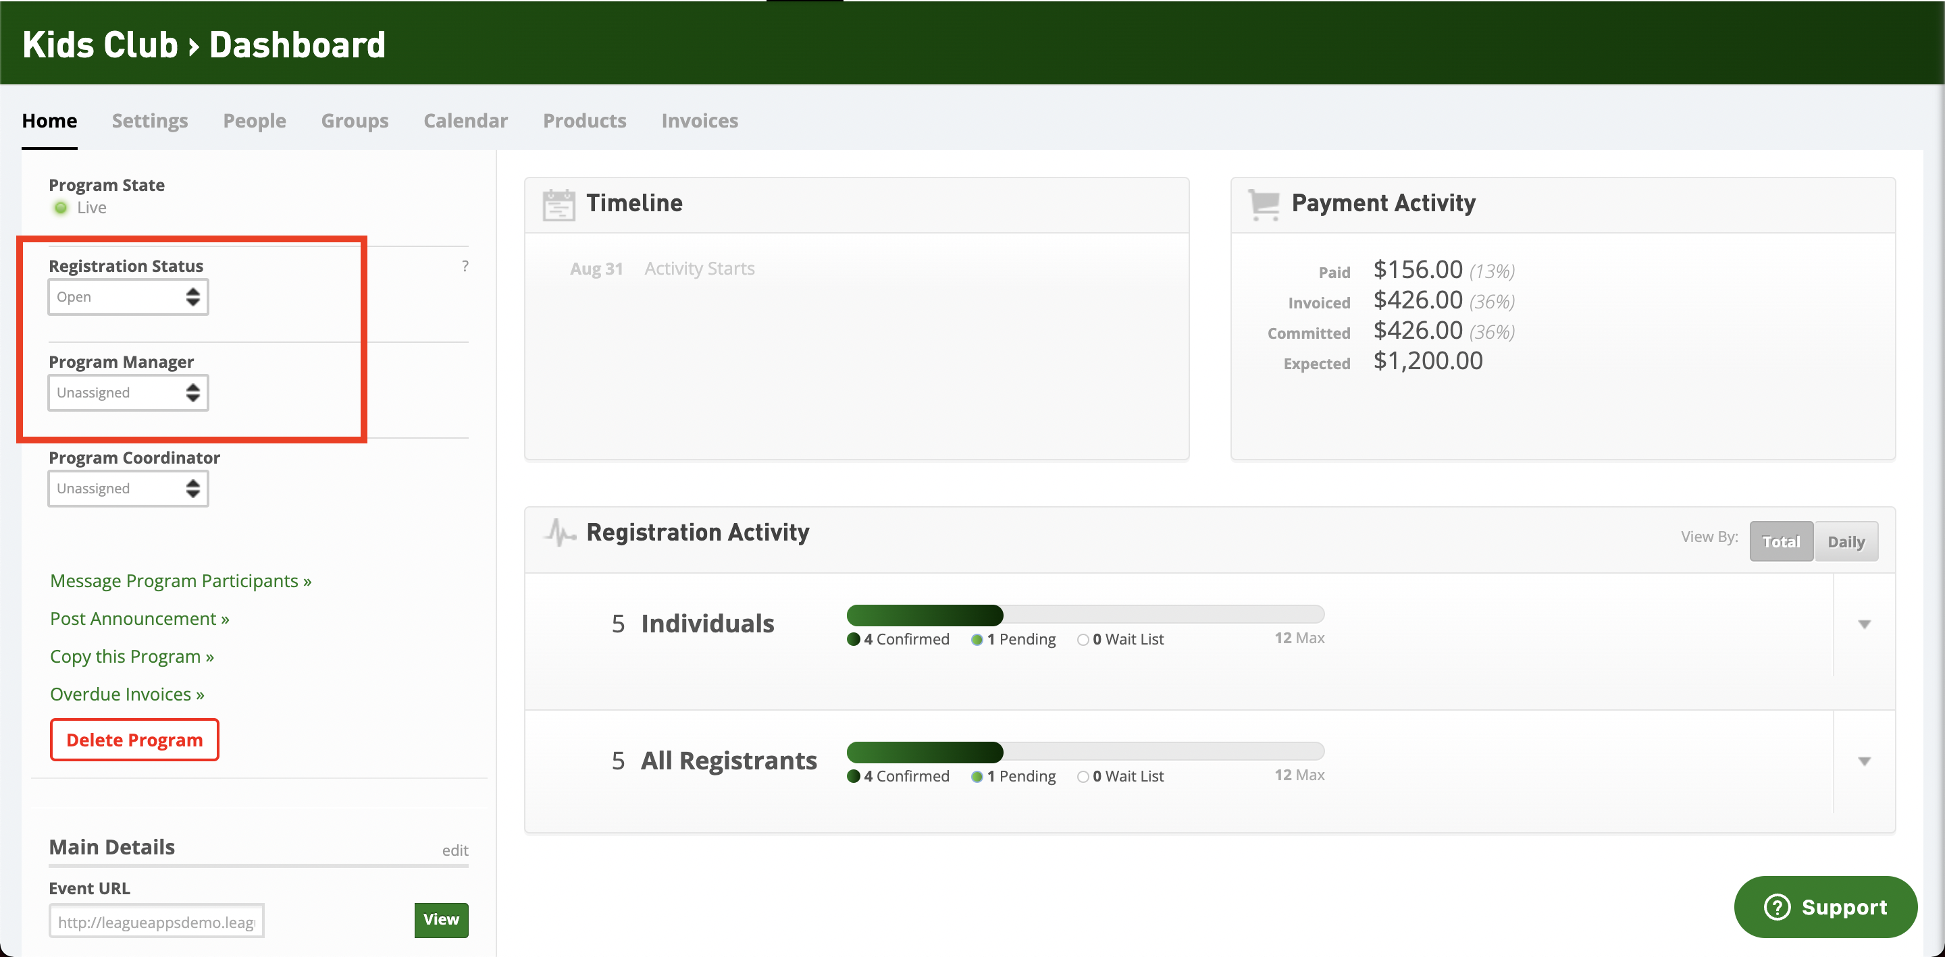The height and width of the screenshot is (957, 1945).
Task: Open the Registration Status dropdown
Action: click(x=128, y=296)
